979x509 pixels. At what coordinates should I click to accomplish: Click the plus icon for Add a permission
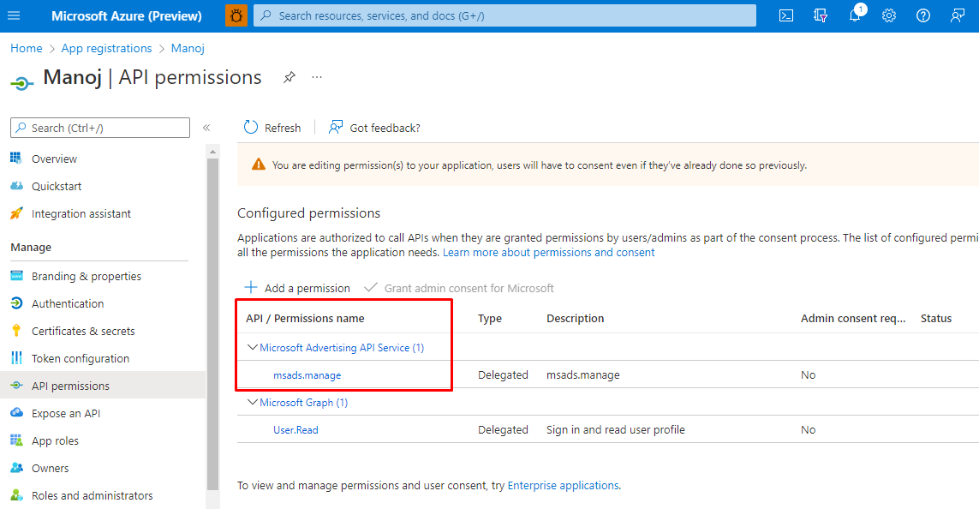point(251,287)
